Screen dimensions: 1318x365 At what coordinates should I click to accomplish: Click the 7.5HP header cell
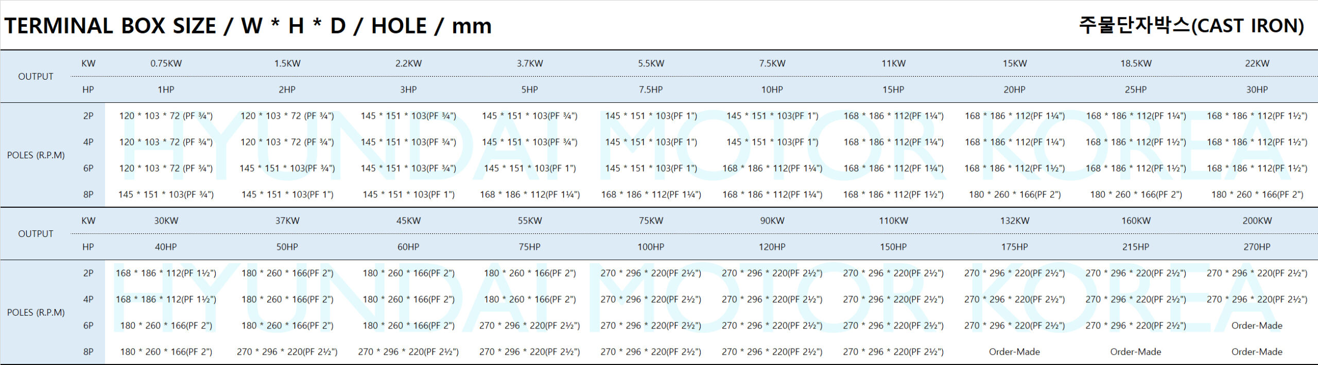(651, 89)
